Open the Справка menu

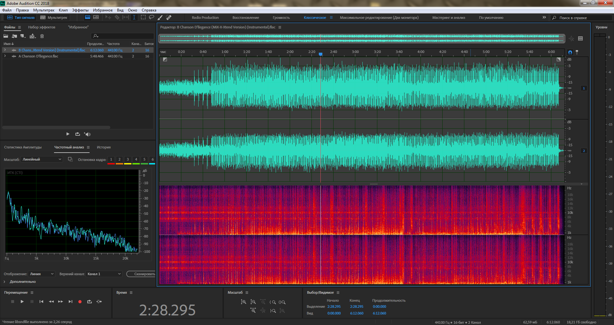pyautogui.click(x=149, y=10)
